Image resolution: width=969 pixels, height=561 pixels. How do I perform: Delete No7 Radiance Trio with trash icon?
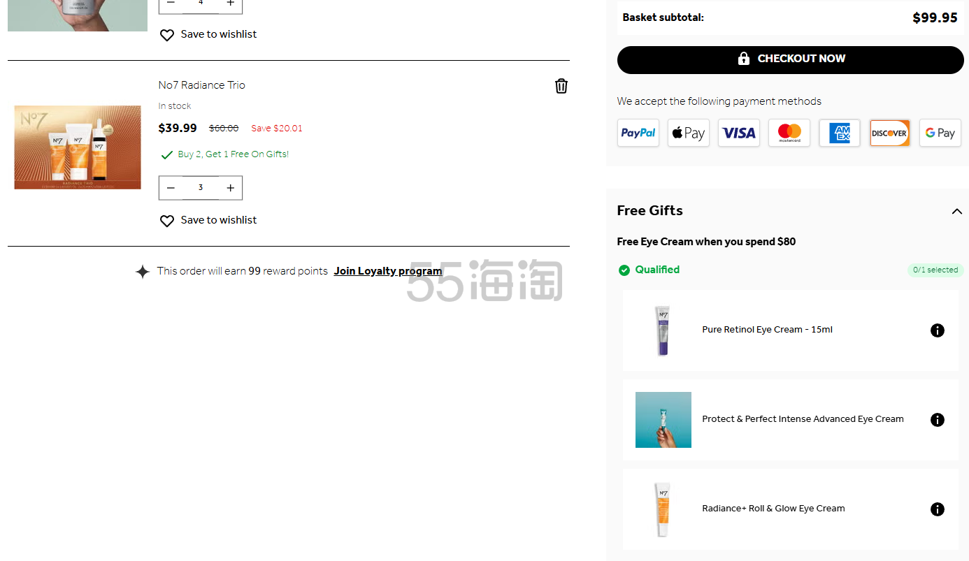[x=561, y=86]
